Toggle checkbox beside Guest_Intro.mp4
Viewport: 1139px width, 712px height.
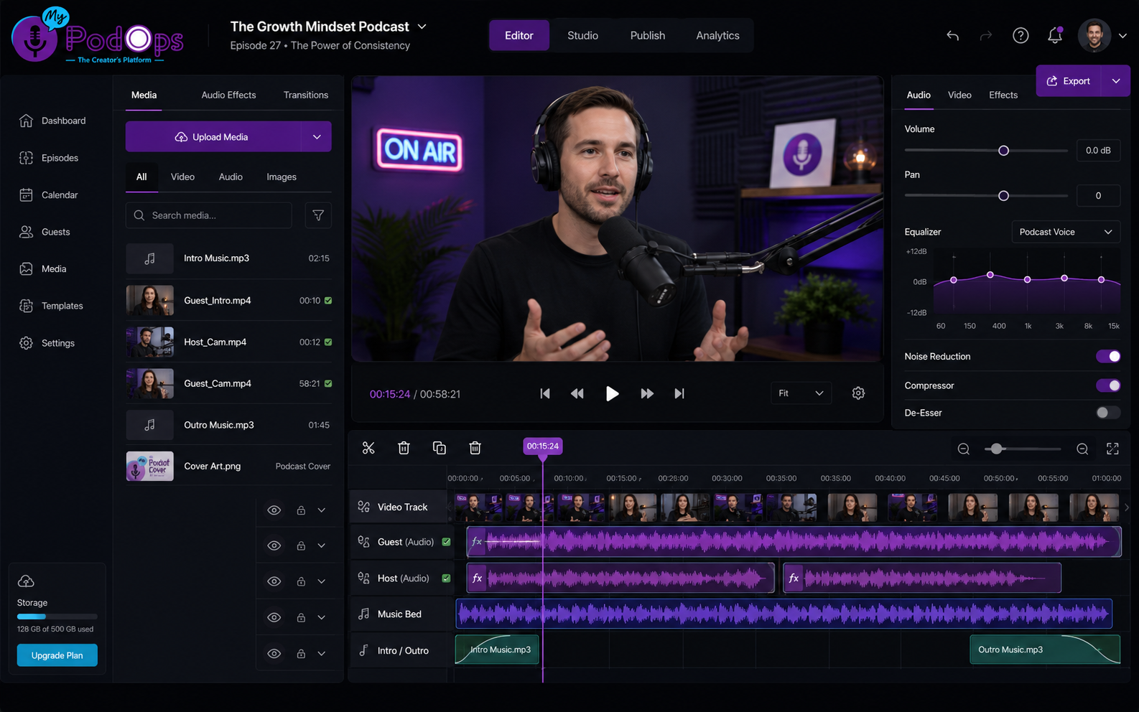(x=328, y=301)
